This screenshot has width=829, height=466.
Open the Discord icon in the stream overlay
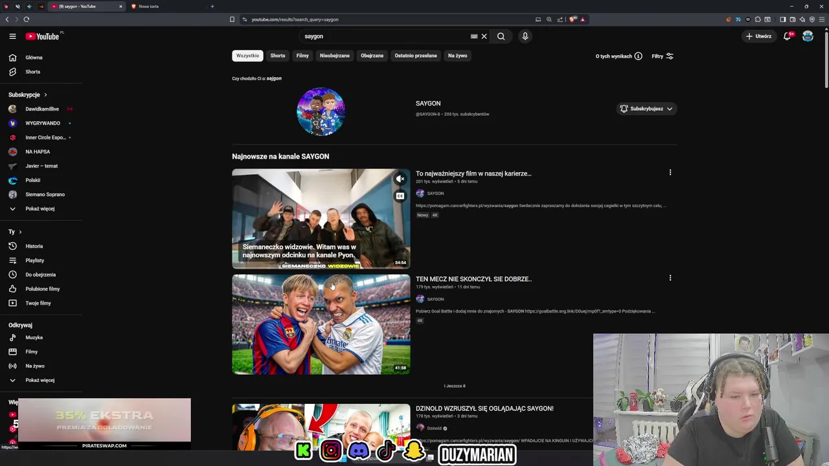point(359,450)
